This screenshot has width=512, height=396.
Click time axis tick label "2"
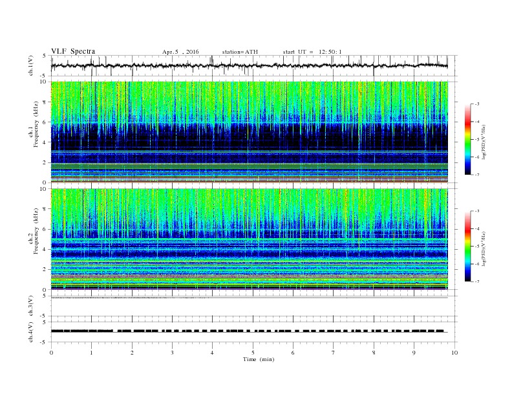point(132,353)
